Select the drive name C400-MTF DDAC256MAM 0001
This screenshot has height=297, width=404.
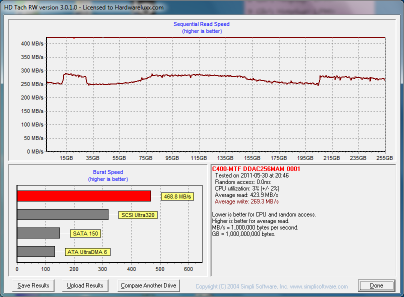point(256,169)
